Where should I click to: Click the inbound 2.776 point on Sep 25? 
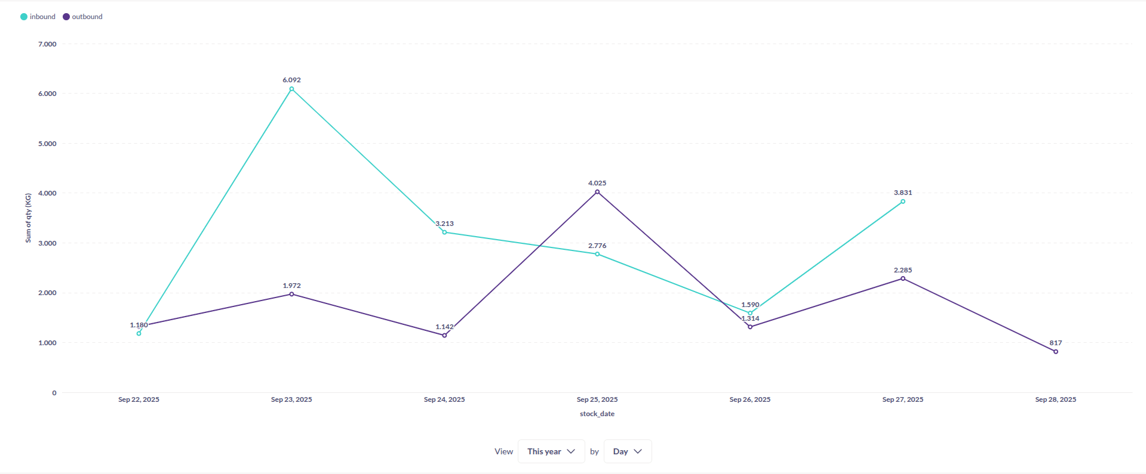597,254
